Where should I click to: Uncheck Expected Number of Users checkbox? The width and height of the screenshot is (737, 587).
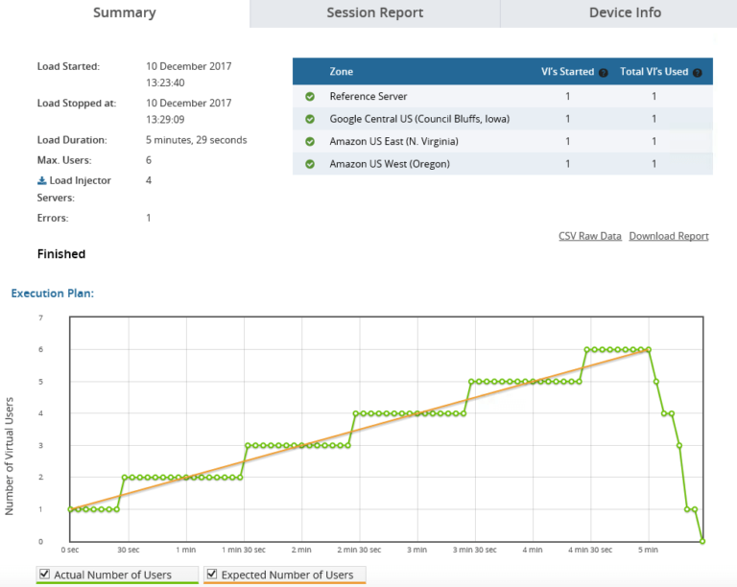tap(212, 574)
